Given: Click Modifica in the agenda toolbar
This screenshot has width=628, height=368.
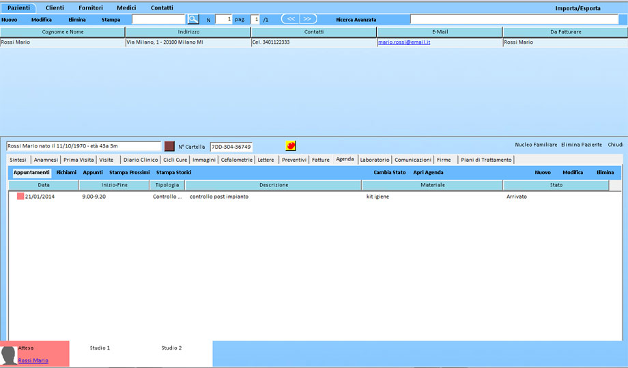Looking at the screenshot, I should point(573,173).
